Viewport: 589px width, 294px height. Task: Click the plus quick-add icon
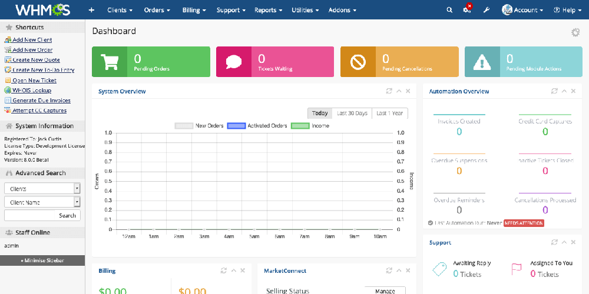point(91,10)
